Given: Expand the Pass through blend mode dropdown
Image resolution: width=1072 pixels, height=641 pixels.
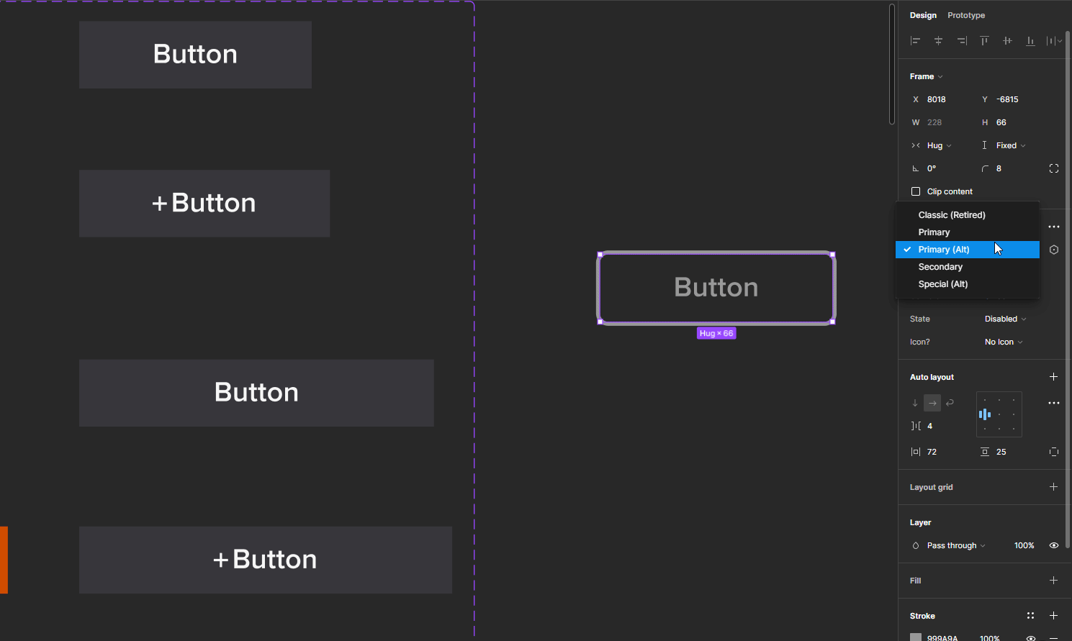Looking at the screenshot, I should (956, 545).
